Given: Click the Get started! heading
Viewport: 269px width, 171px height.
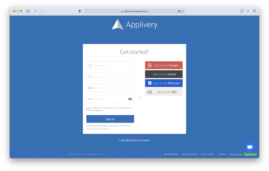Looking at the screenshot, I should tap(134, 52).
